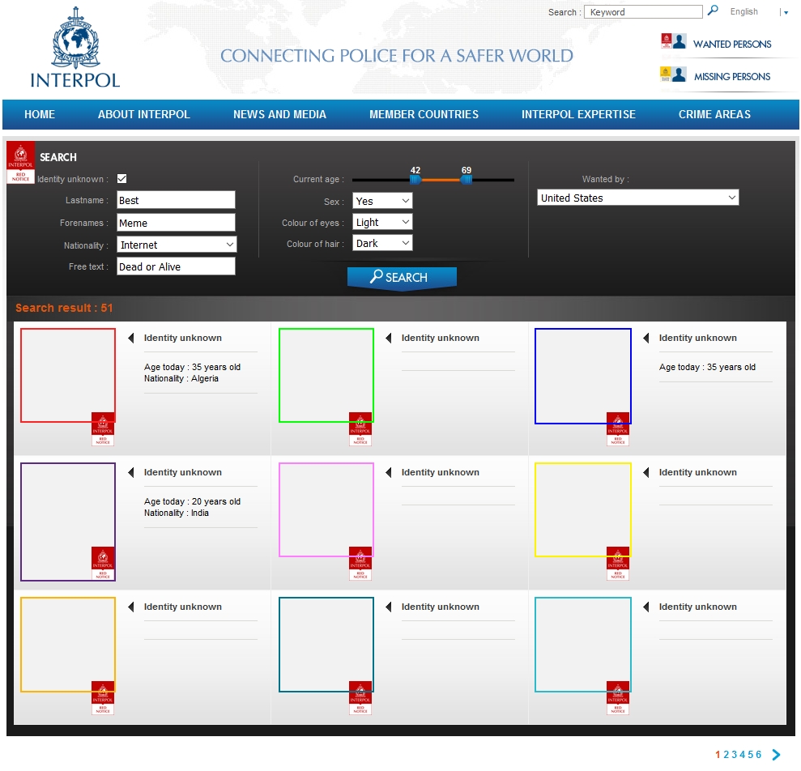The height and width of the screenshot is (771, 801).
Task: Go to next results page with chevron
Action: coord(777,755)
